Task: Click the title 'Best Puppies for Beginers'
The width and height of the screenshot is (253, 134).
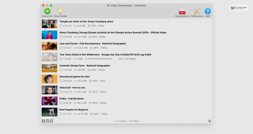Action: click(x=74, y=110)
